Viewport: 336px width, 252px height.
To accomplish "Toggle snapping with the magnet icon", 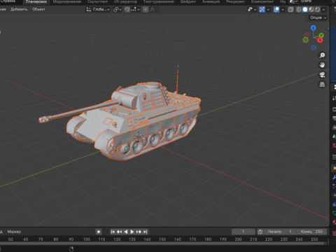I will (x=127, y=9).
